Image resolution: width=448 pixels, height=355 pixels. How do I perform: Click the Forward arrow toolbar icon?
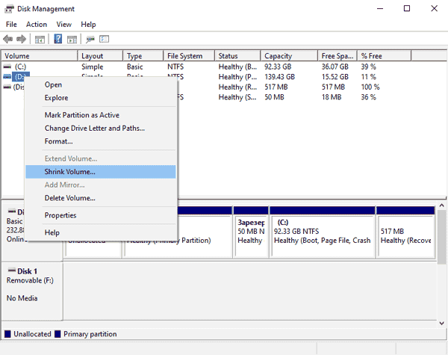pos(21,39)
